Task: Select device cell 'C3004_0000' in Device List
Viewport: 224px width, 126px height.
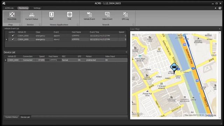Action: [x=13, y=60]
